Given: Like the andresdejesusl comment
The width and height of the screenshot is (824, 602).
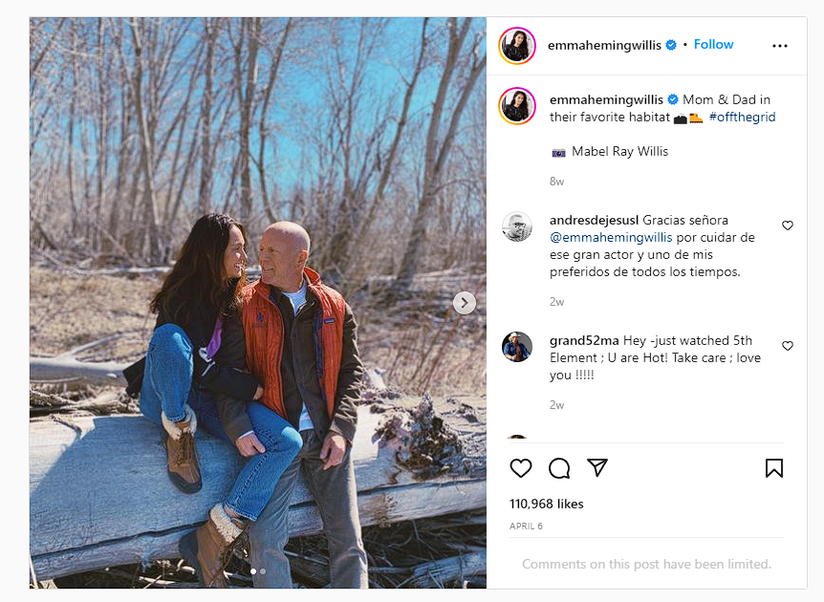Looking at the screenshot, I should [788, 226].
